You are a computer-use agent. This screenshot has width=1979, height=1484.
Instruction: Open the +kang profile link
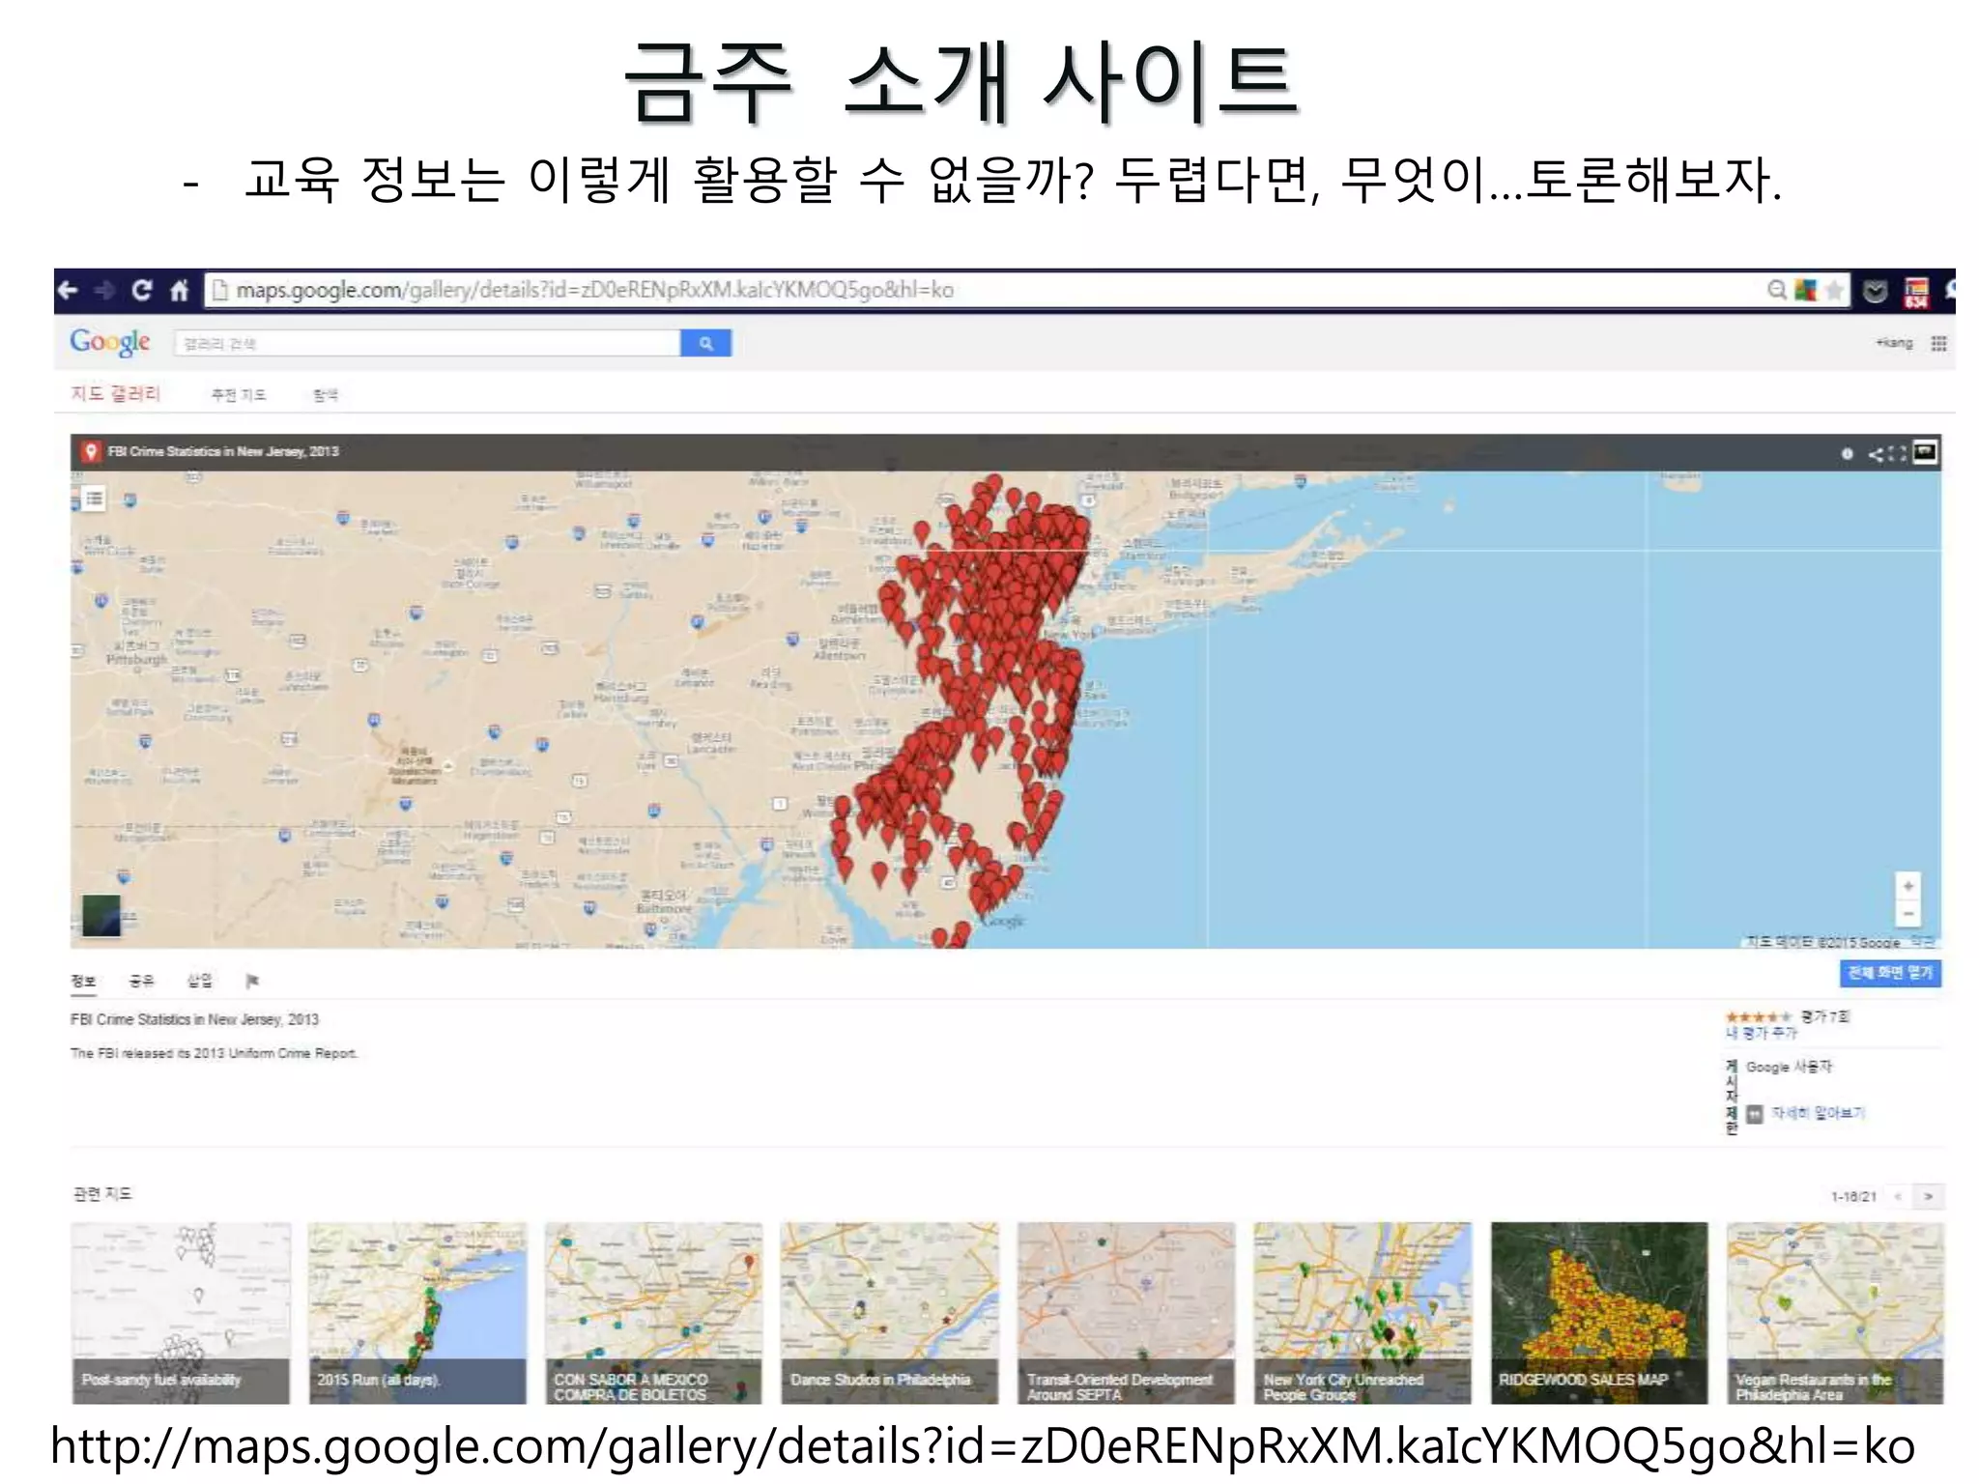[1894, 343]
